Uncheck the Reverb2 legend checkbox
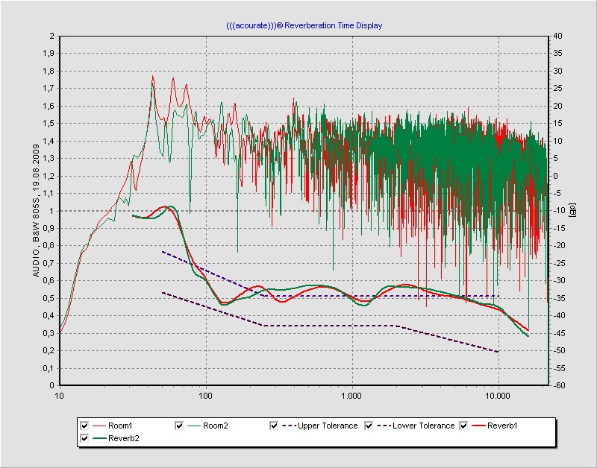The image size is (597, 468). click(x=84, y=439)
